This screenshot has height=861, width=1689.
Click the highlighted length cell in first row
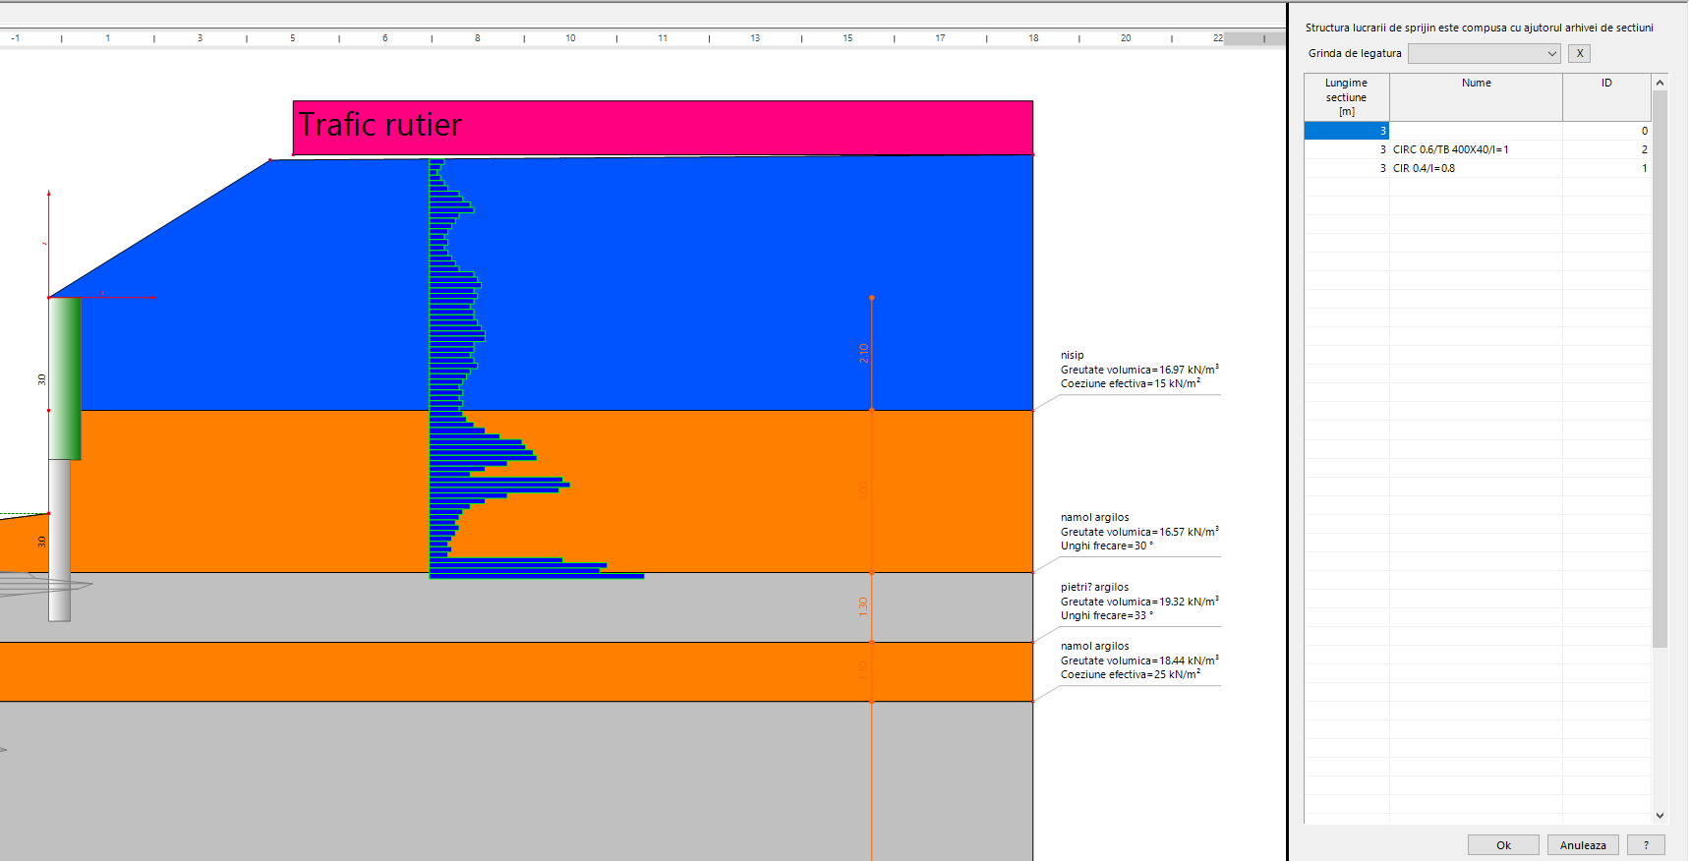coord(1346,131)
